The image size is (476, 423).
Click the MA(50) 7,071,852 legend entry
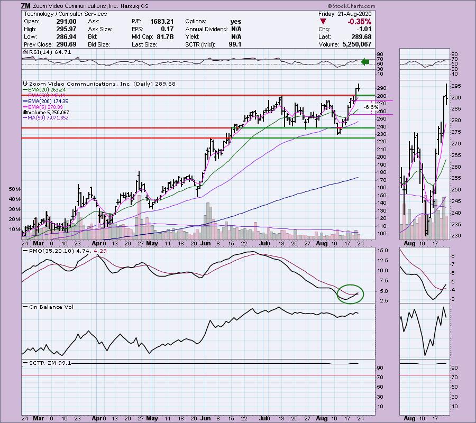pyautogui.click(x=48, y=118)
